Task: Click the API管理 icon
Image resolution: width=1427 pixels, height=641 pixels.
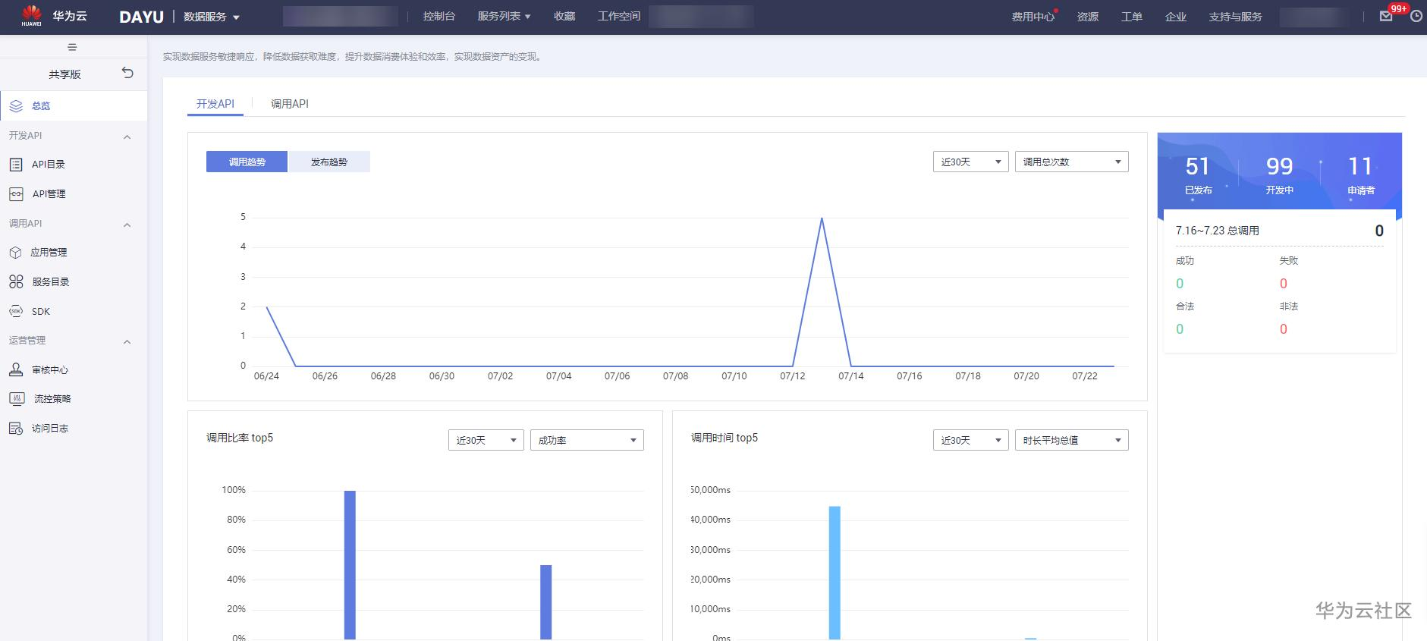Action: pyautogui.click(x=16, y=194)
